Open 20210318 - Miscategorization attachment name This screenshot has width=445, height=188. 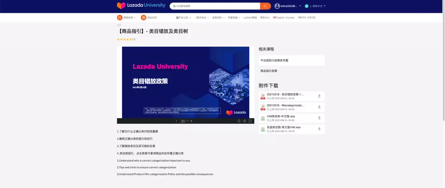tap(286, 106)
